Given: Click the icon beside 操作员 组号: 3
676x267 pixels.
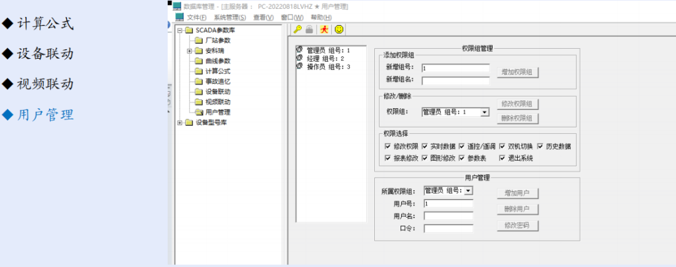Looking at the screenshot, I should [299, 66].
